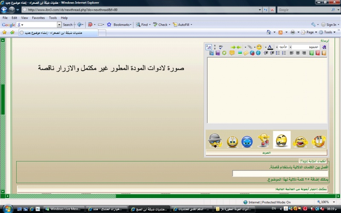This screenshot has width=341, height=213.
Task: Open the Favorites menu
Action: (38, 18)
